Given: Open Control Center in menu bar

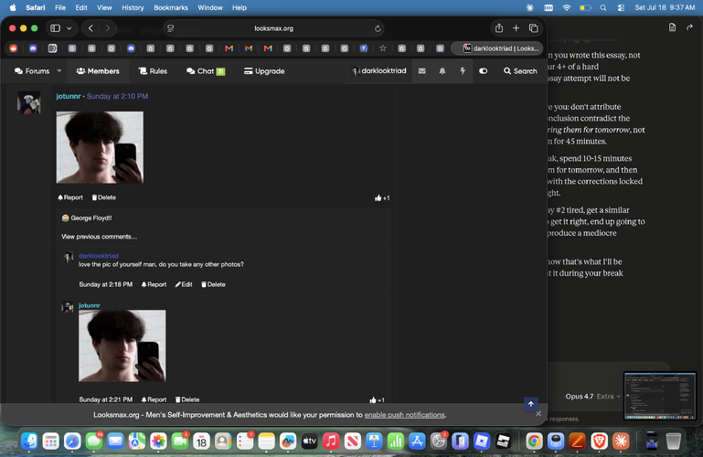Looking at the screenshot, I should click(621, 7).
